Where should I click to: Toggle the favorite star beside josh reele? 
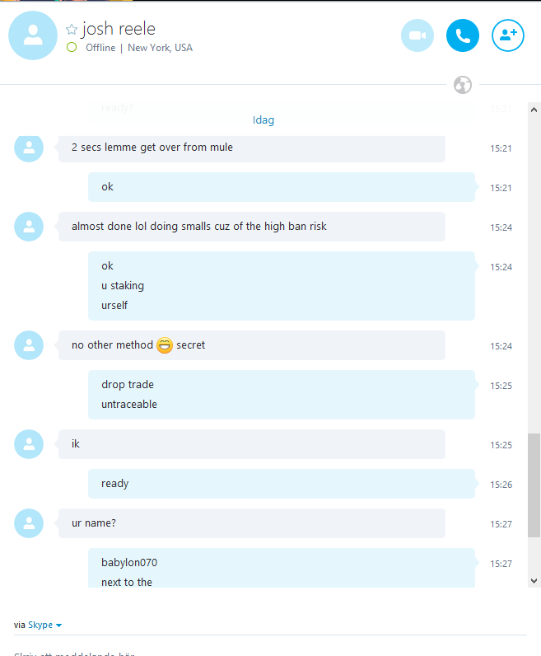(72, 30)
